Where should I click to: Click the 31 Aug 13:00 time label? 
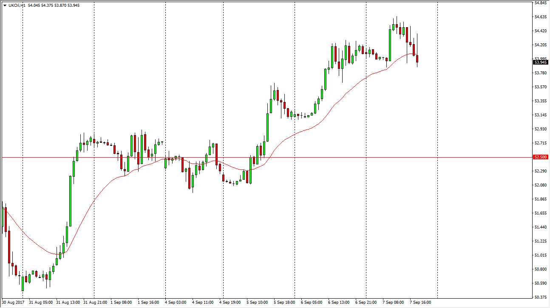(68, 303)
